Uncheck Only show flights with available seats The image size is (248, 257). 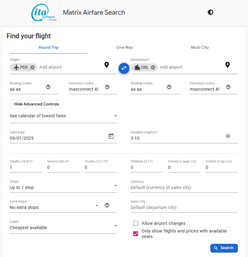(x=135, y=234)
